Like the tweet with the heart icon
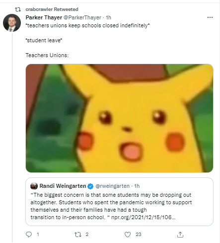This screenshot has height=243, width=220. (x=128, y=235)
